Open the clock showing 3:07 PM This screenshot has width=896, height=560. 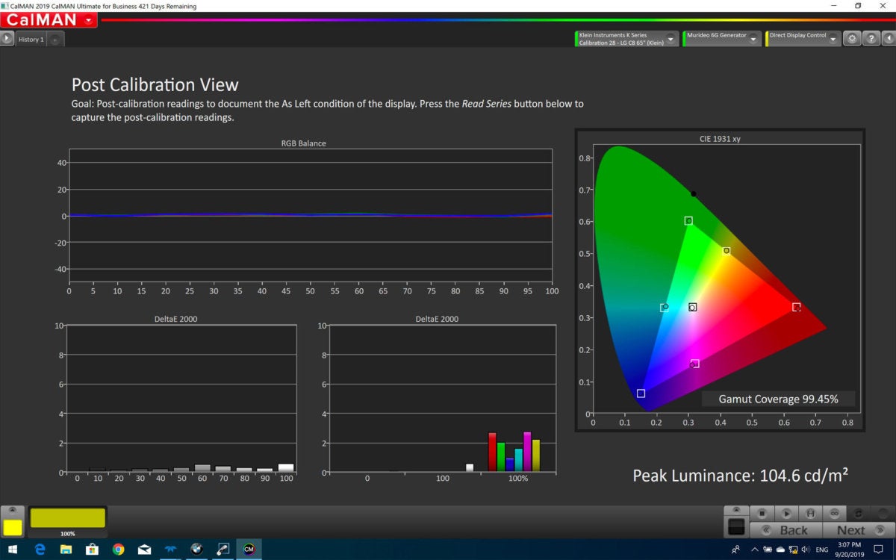coord(850,549)
